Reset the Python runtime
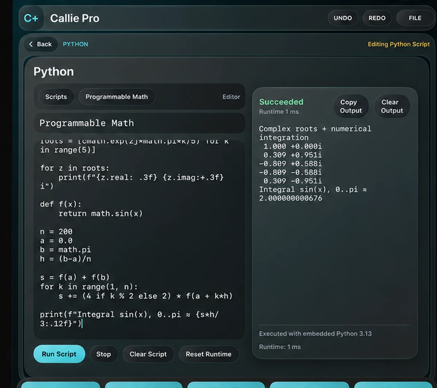437x388 pixels. coord(208,354)
